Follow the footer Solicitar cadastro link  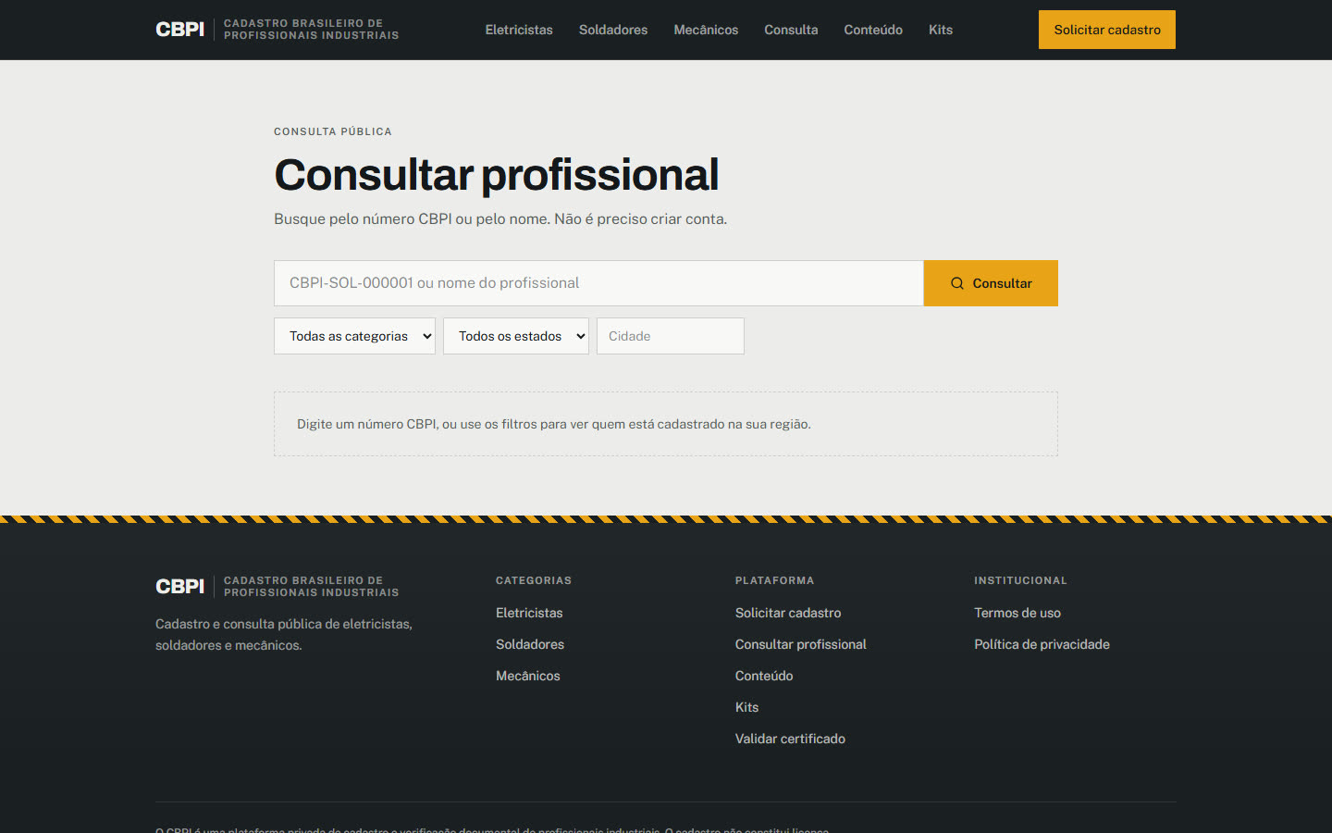[x=788, y=613]
